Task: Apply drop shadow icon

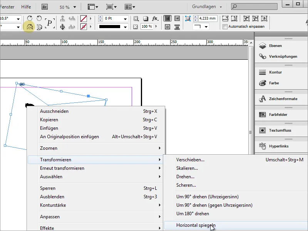Action: coord(146,18)
